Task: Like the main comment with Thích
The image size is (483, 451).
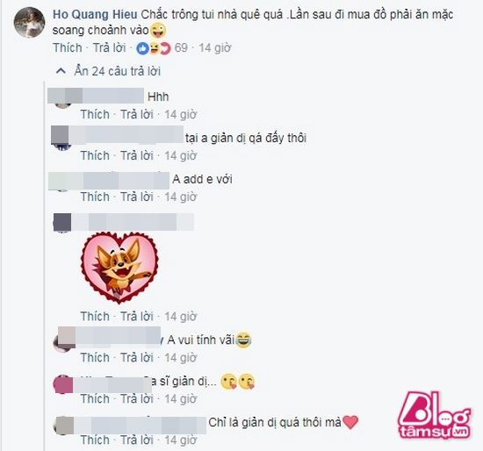Action: (x=68, y=47)
